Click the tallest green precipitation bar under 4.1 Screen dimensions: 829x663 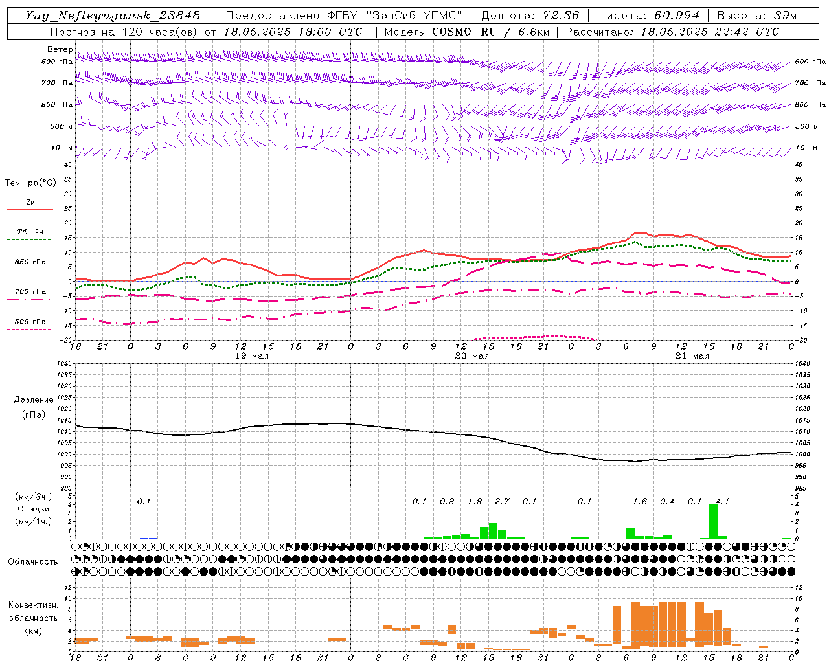[x=713, y=521]
